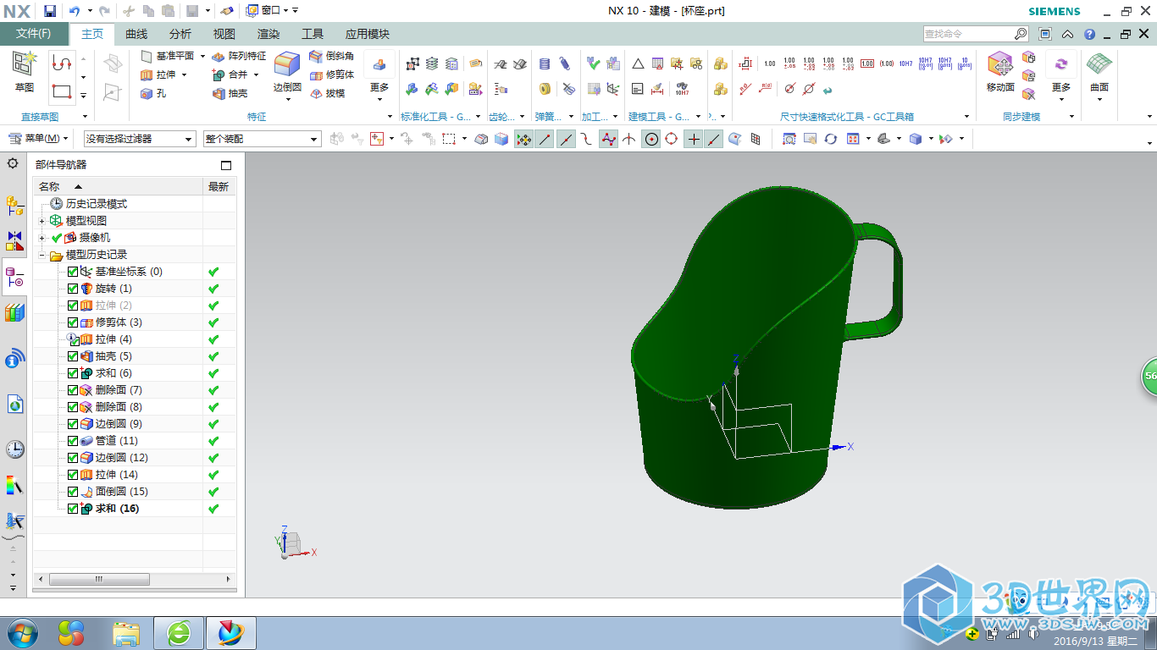Screen dimensions: 1157x650
Task: Open the Trim Body (修剪体) ribbon tool
Action: coord(331,74)
